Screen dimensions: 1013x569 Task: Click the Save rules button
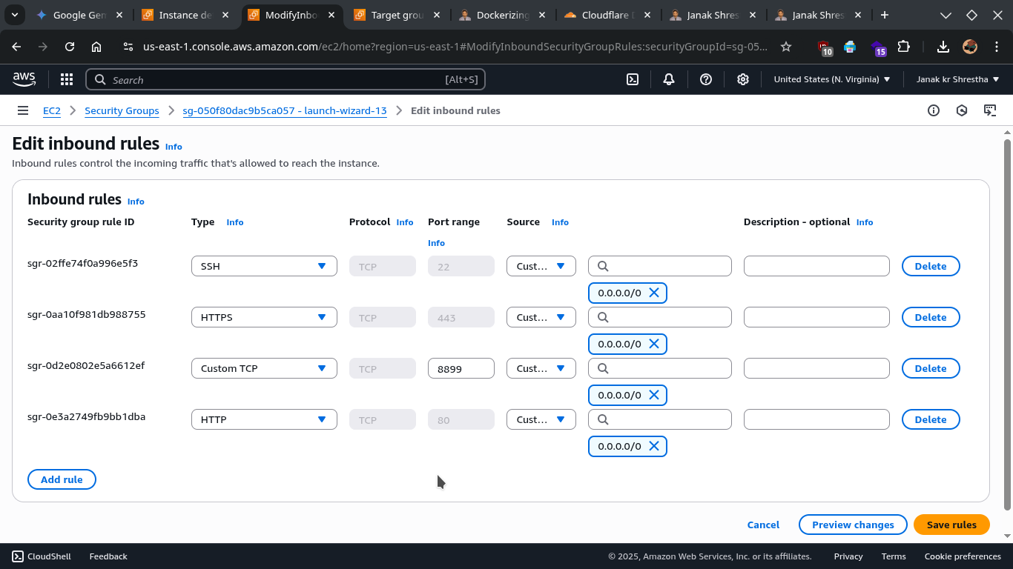pos(951,525)
